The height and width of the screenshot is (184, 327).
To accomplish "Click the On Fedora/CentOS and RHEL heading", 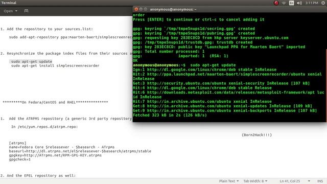I will 55,102.
